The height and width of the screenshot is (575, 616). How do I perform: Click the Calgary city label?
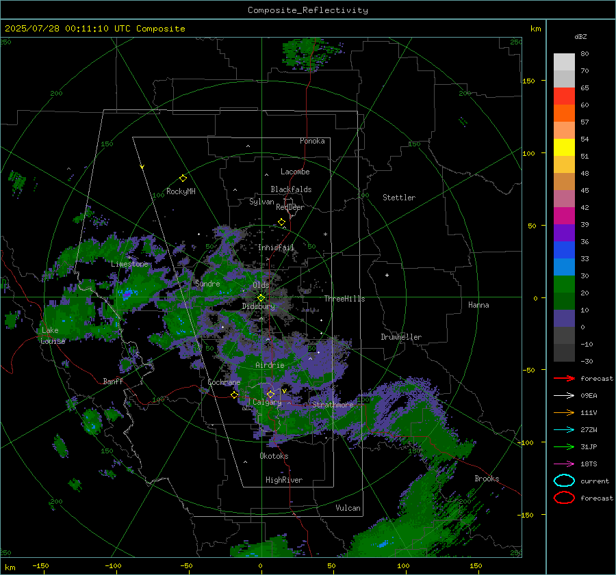(267, 402)
